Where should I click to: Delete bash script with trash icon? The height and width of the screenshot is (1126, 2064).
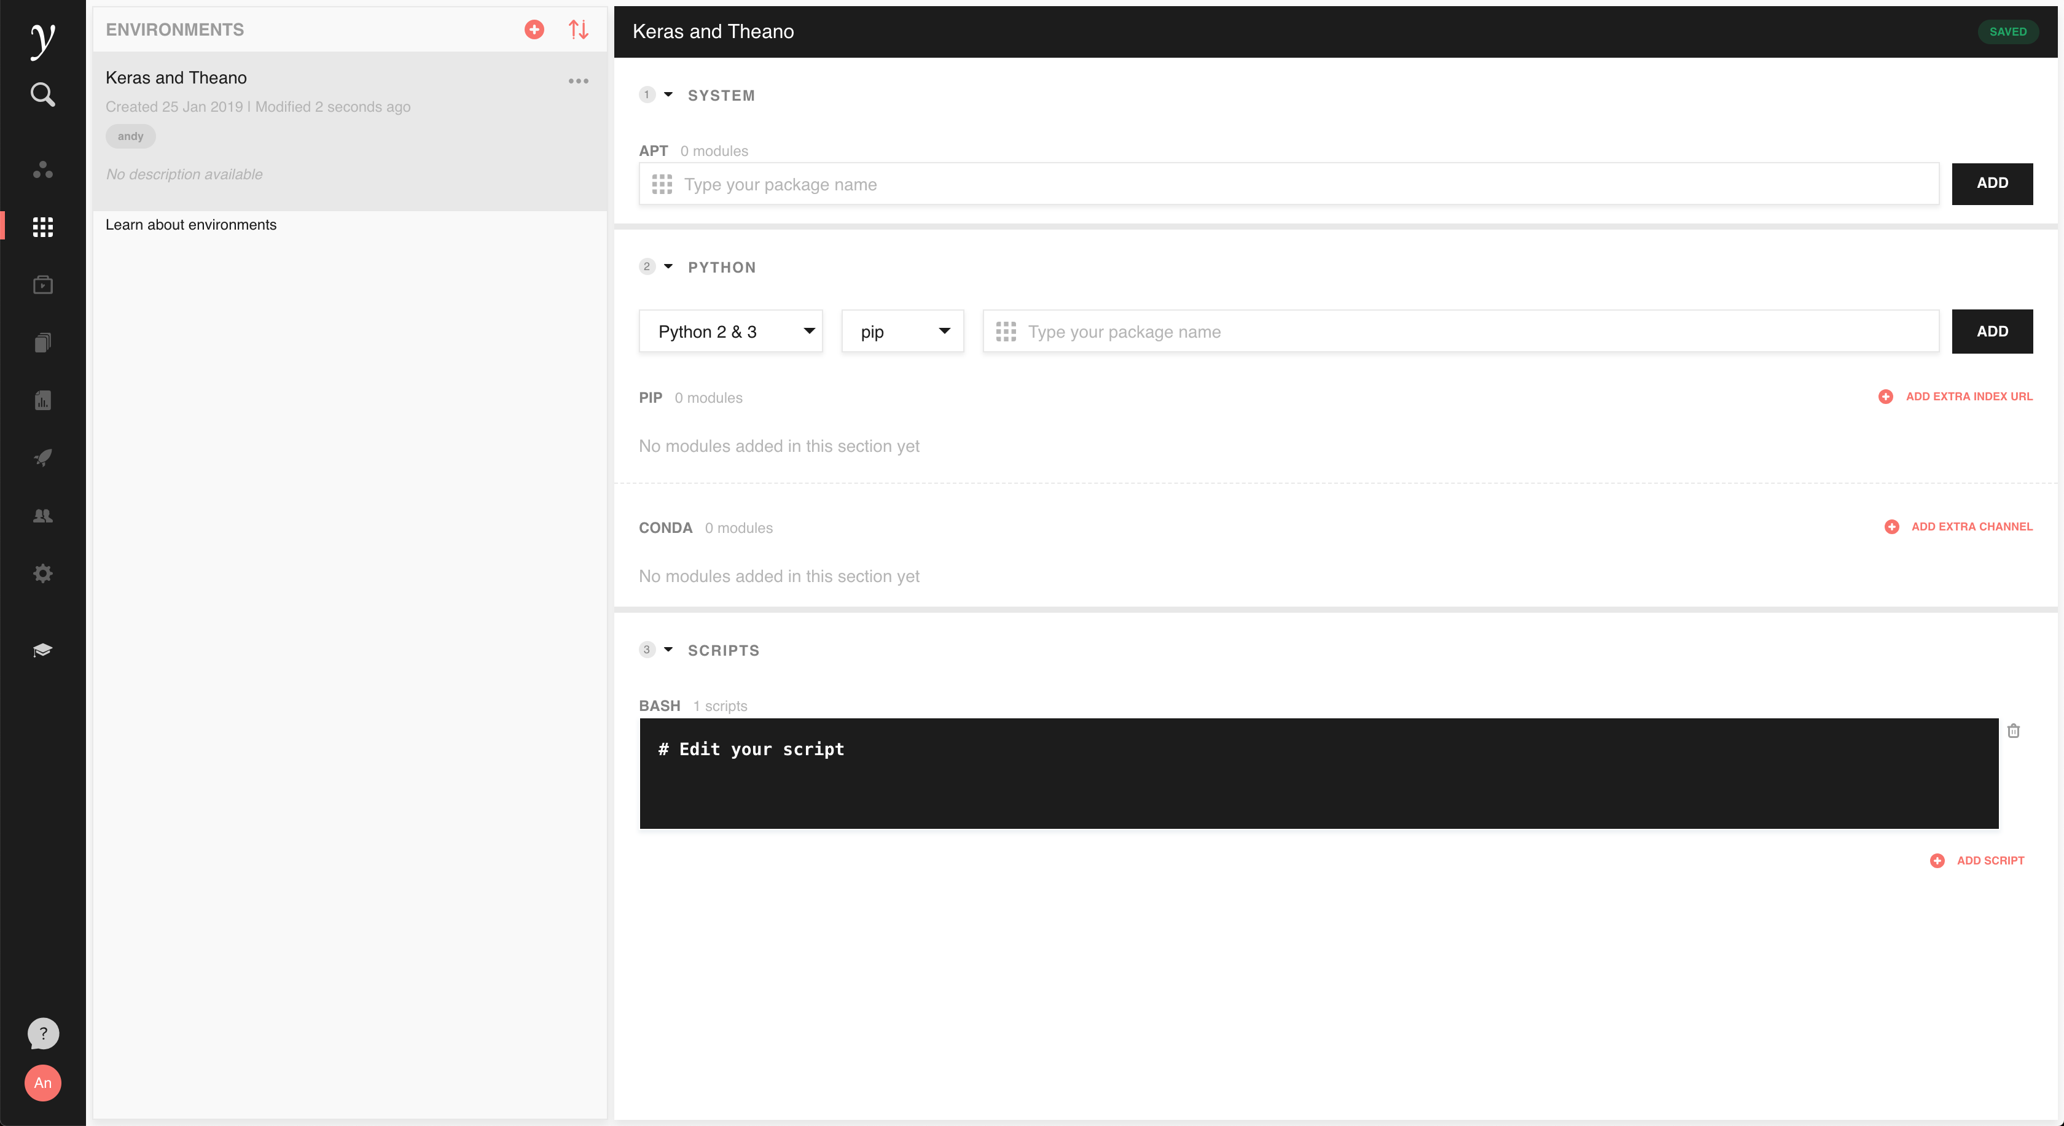point(2014,731)
